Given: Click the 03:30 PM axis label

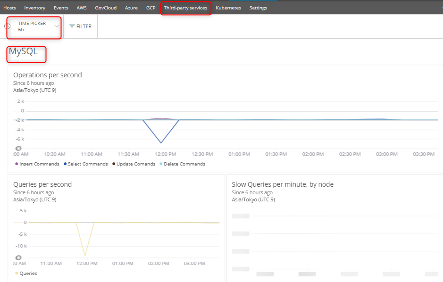Looking at the screenshot, I should point(424,154).
